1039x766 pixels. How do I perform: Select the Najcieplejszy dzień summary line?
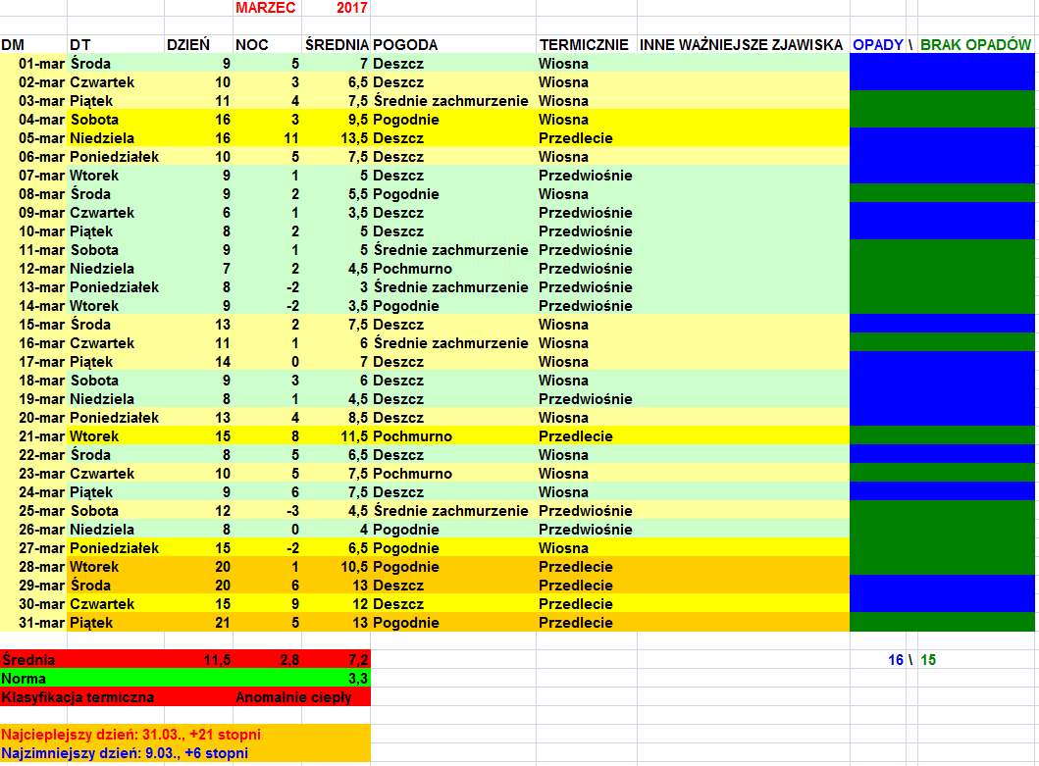(x=132, y=735)
